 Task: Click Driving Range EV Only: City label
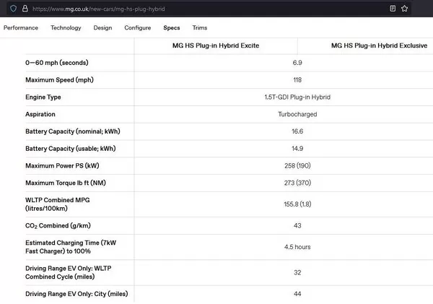(x=76, y=294)
